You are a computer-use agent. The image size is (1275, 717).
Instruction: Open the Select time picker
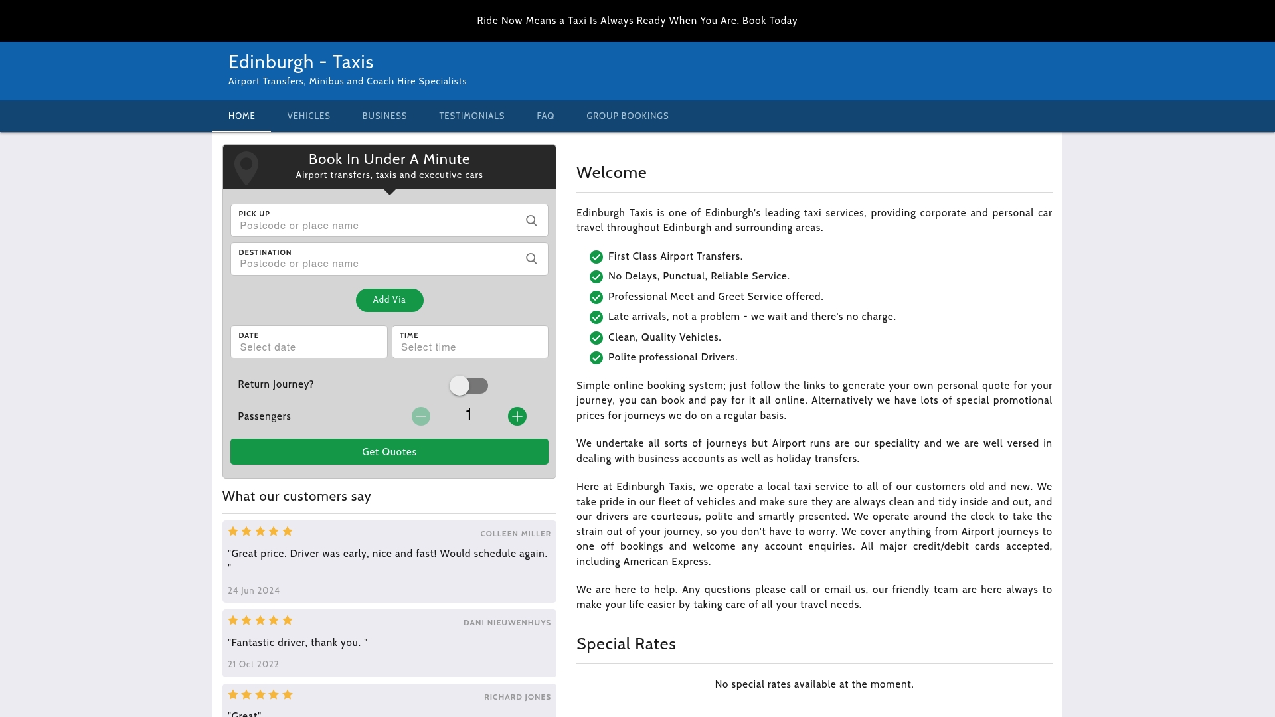pyautogui.click(x=469, y=347)
